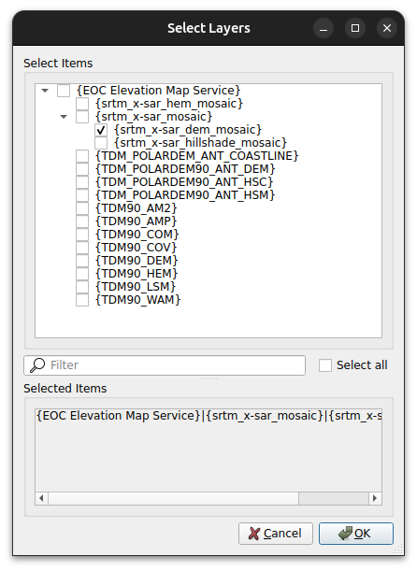Select the TDM_POLARDEM_ANT_COASTLINE tree item
The height and width of the screenshot is (571, 417).
coord(196,156)
